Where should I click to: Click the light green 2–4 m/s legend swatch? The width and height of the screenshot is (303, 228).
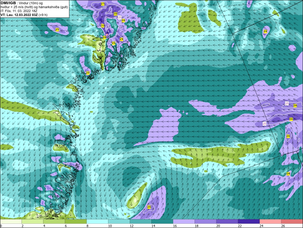(x=32, y=221)
